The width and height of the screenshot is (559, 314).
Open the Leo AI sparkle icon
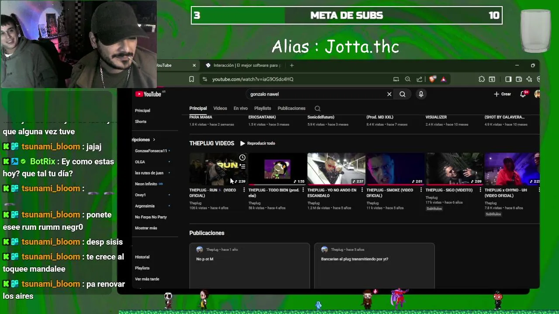click(529, 79)
